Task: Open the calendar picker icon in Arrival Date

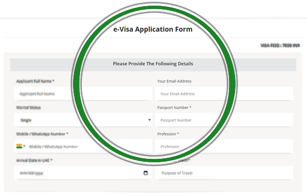Action: (x=145, y=173)
